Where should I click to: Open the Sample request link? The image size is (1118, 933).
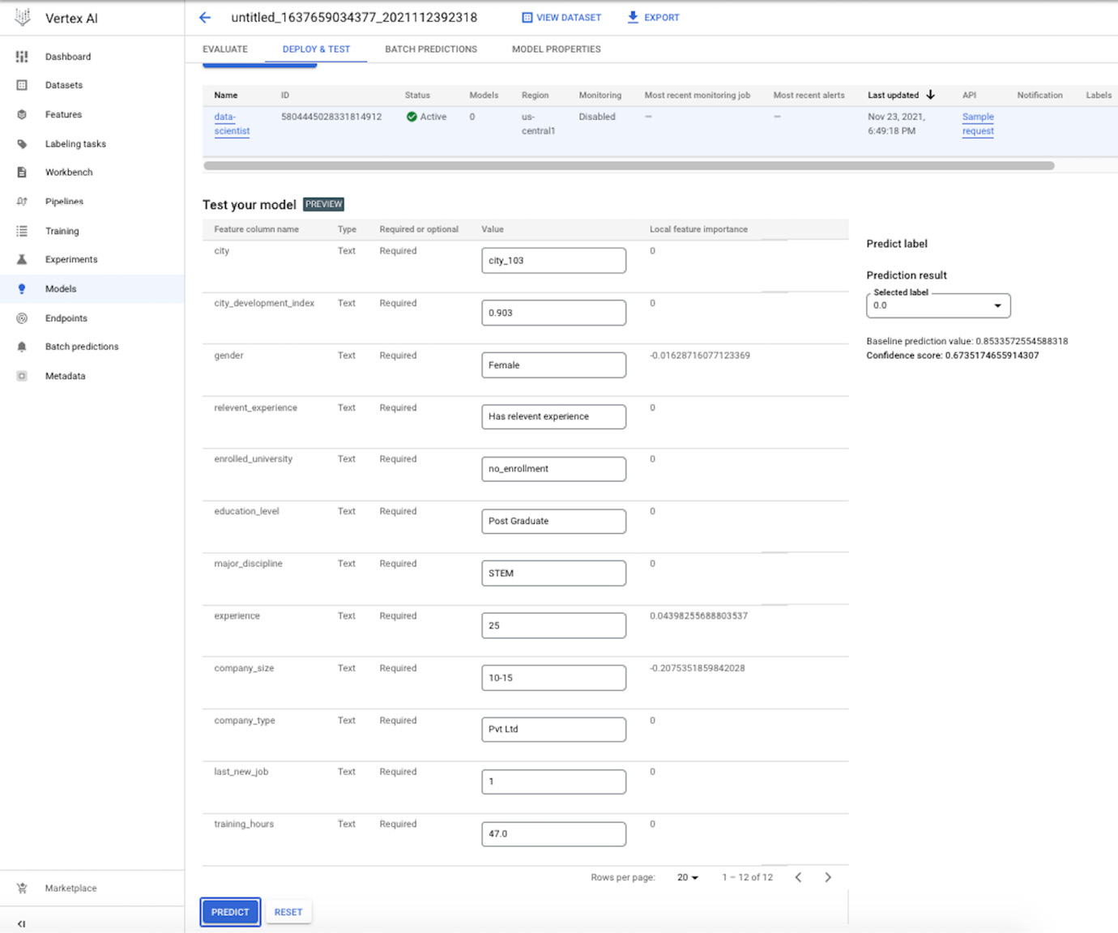[x=978, y=124]
